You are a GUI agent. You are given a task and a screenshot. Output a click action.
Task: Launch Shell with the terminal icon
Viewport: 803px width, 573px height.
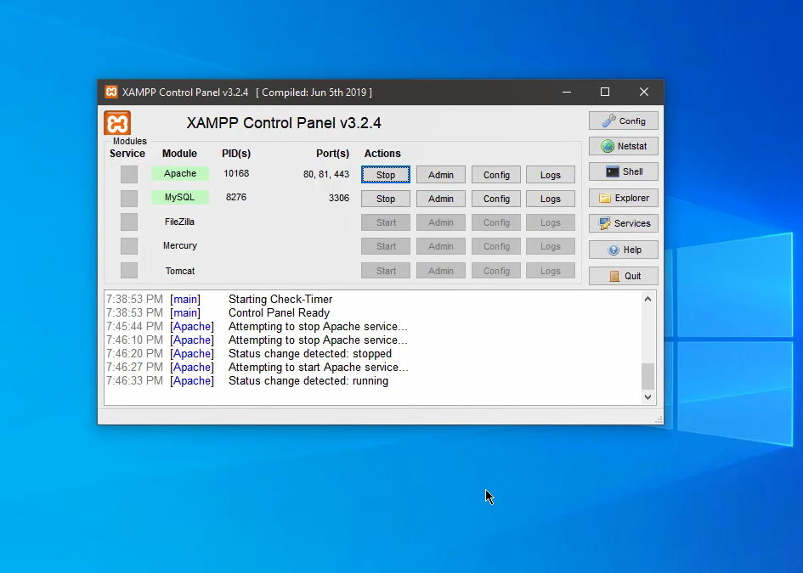623,171
